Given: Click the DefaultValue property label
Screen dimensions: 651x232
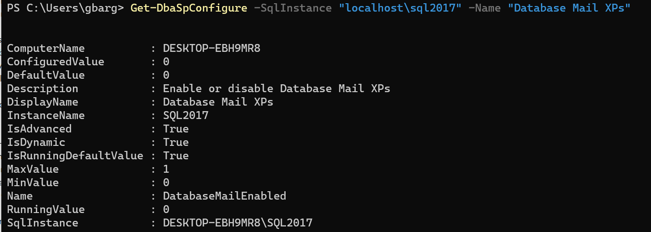Looking at the screenshot, I should coord(46,75).
